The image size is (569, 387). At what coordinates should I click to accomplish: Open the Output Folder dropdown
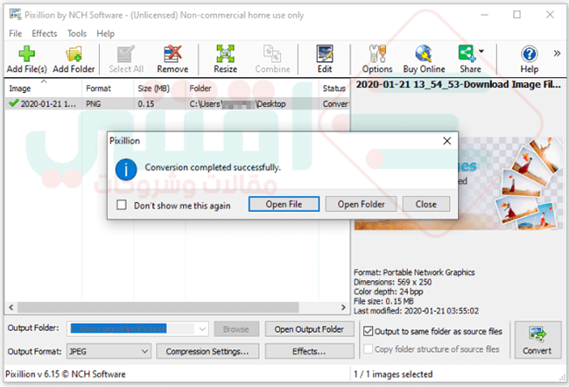coord(202,329)
